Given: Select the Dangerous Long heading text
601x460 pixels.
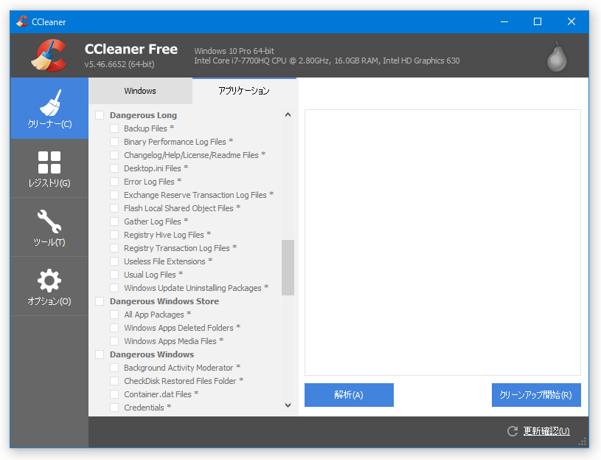Looking at the screenshot, I should tap(143, 115).
